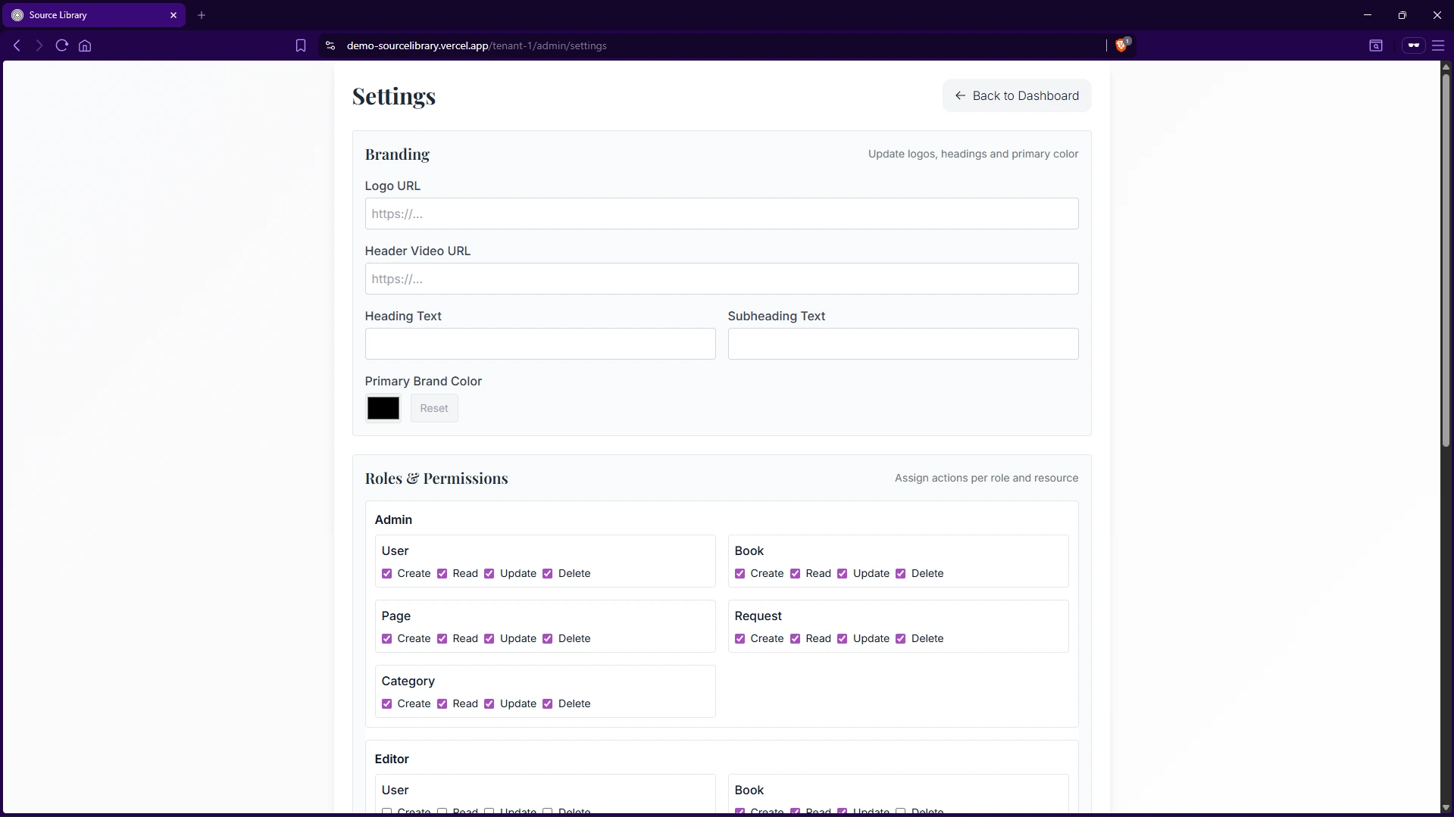Uncheck Admin Page Delete permission
The width and height of the screenshot is (1454, 817).
[548, 639]
